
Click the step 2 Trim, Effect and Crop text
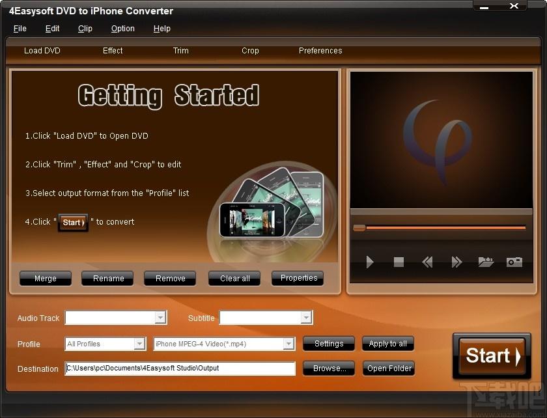click(x=104, y=164)
